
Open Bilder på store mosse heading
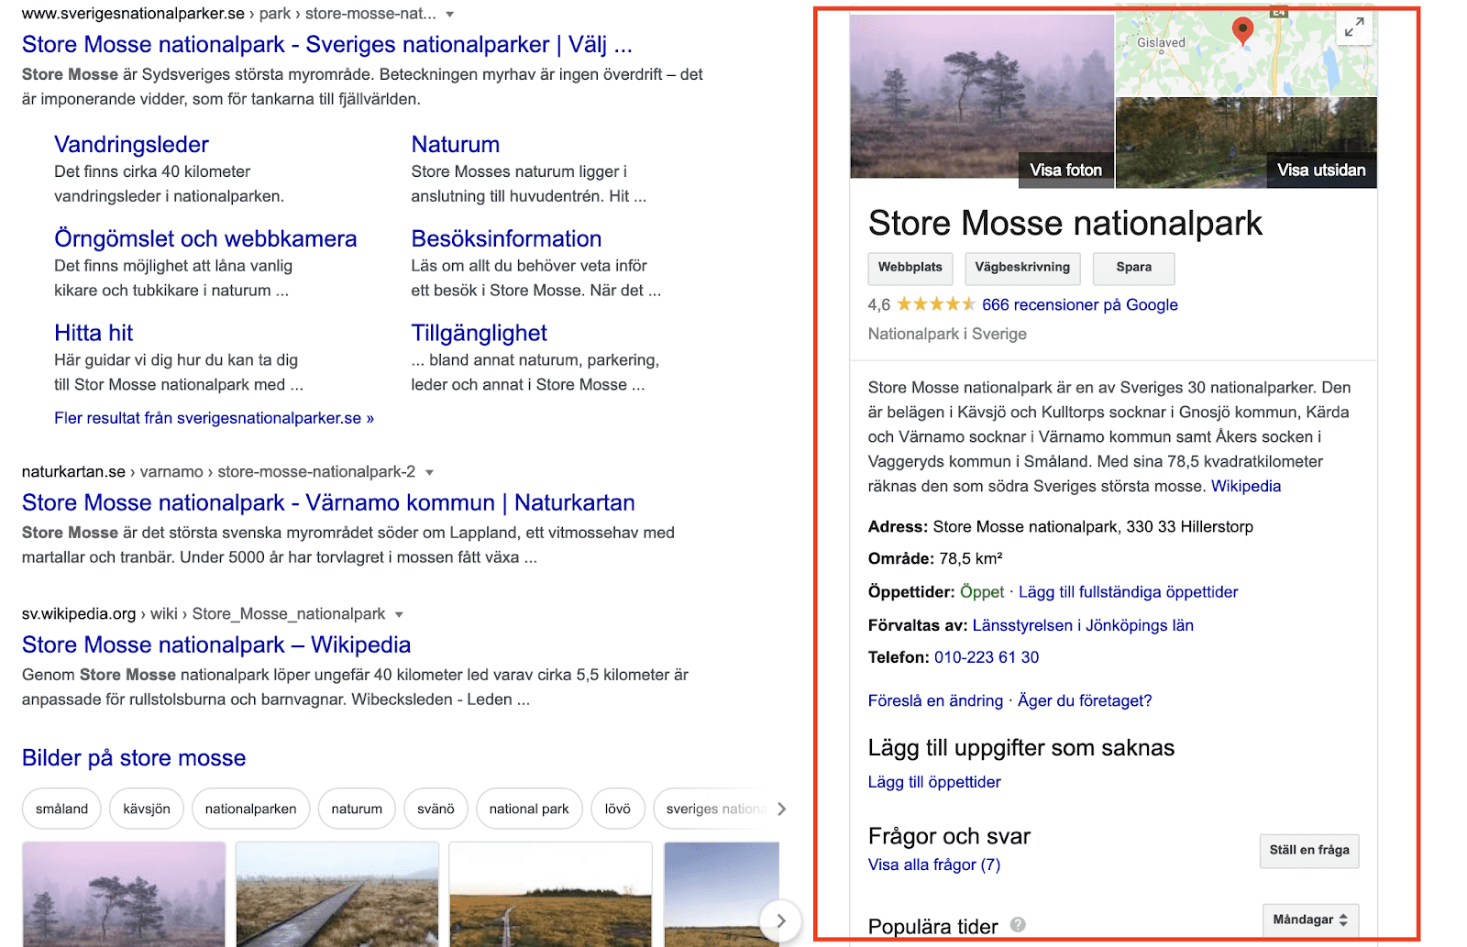click(134, 757)
